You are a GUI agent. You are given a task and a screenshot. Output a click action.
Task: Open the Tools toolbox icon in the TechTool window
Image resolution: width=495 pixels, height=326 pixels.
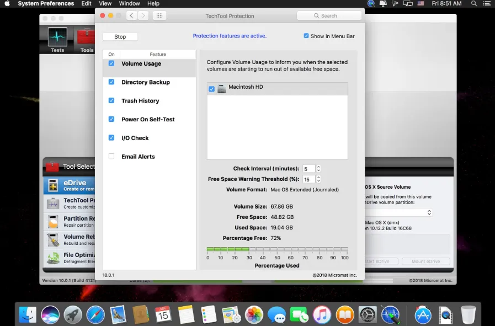(x=86, y=40)
